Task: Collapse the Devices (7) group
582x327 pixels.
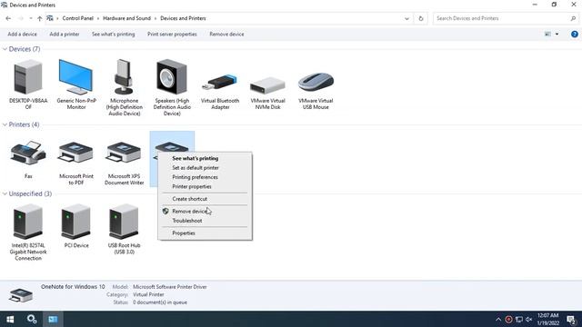Action: 5,49
